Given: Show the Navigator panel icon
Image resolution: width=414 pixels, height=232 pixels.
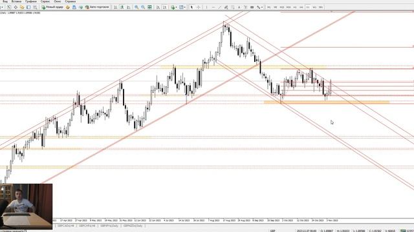Looking at the screenshot, I should pos(28,7).
